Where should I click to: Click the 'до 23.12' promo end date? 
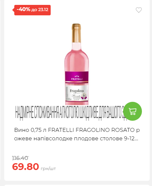(x=40, y=9)
